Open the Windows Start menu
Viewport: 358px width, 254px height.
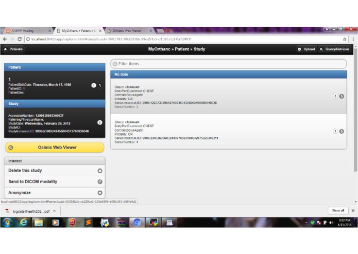[x=7, y=222]
